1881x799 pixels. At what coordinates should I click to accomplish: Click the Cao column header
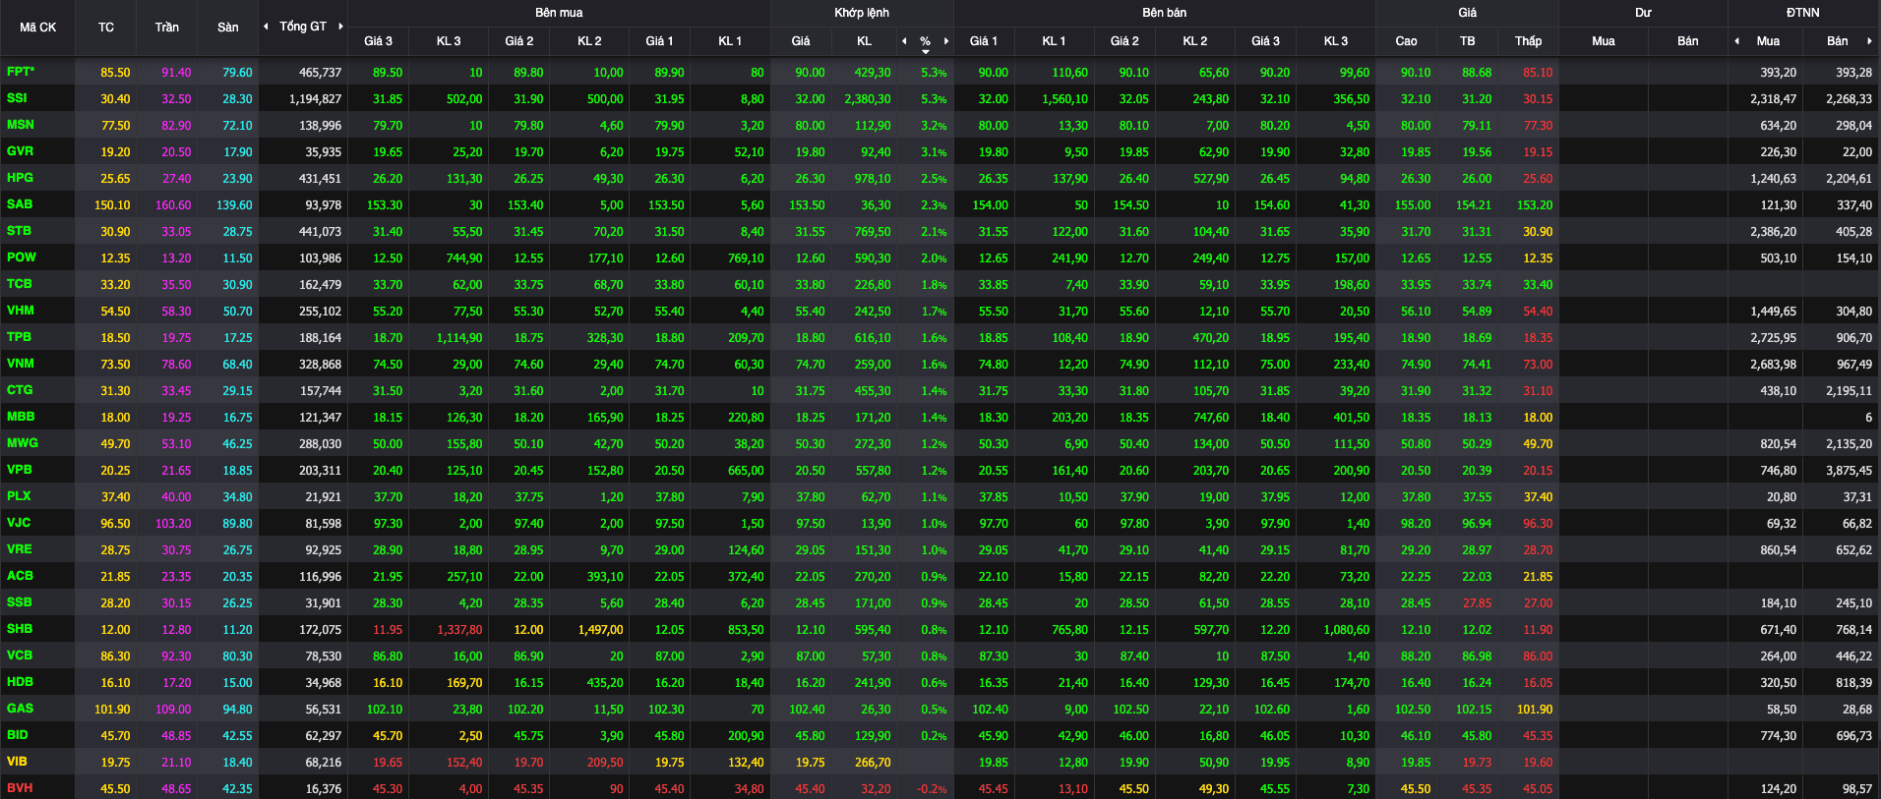click(1406, 41)
